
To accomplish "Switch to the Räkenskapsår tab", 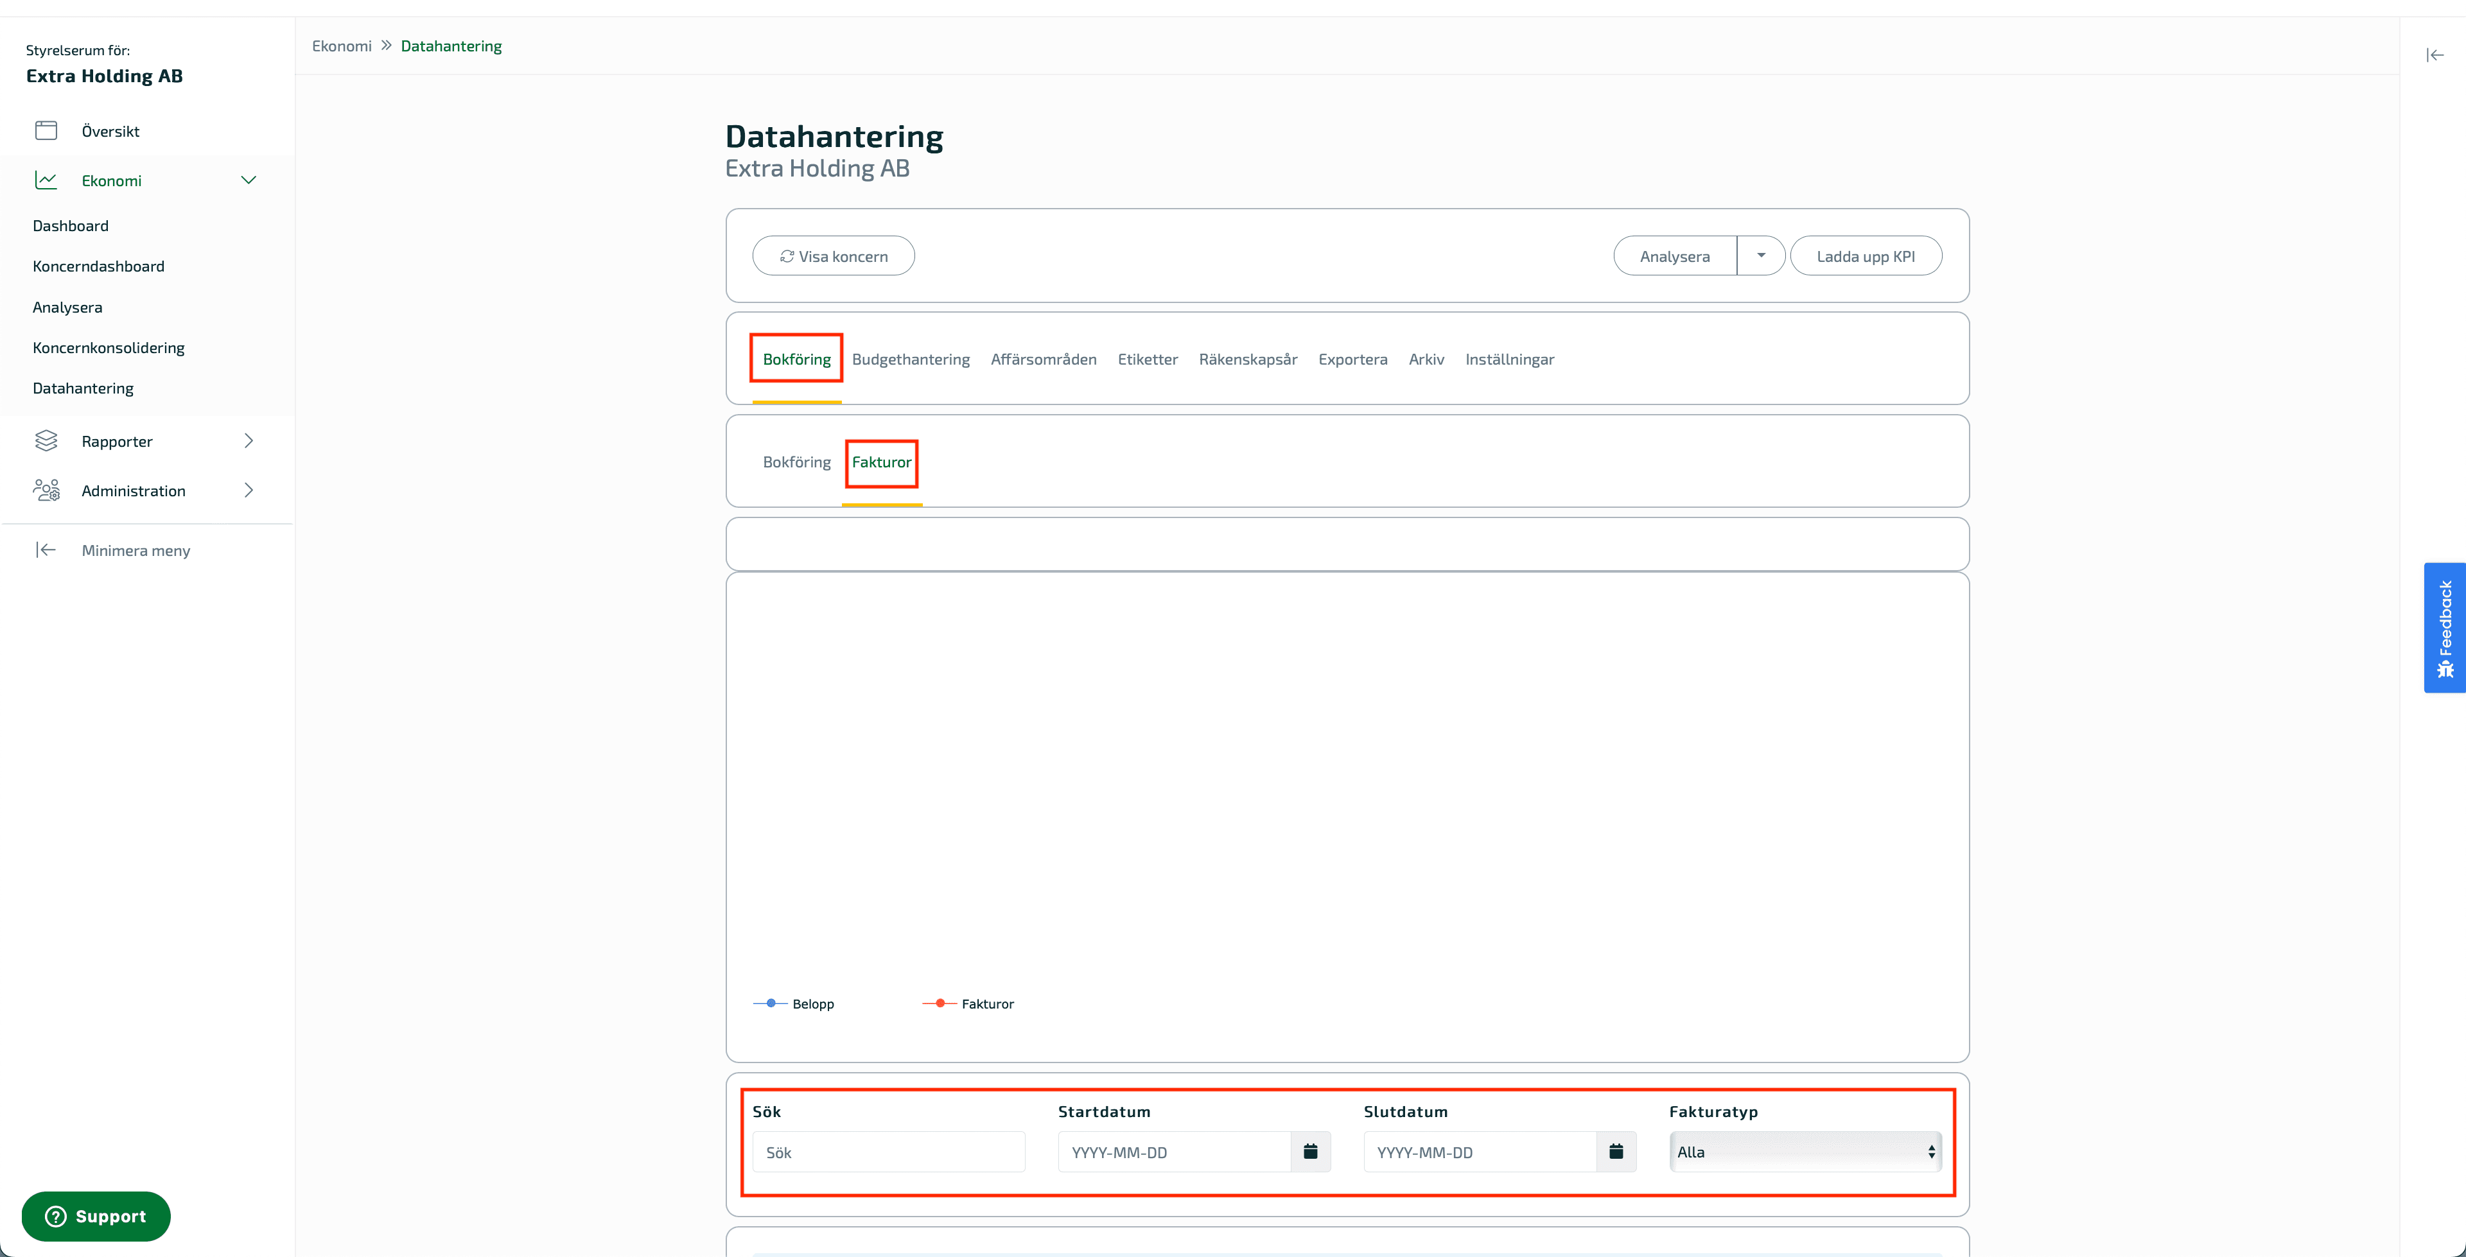I will [x=1248, y=359].
